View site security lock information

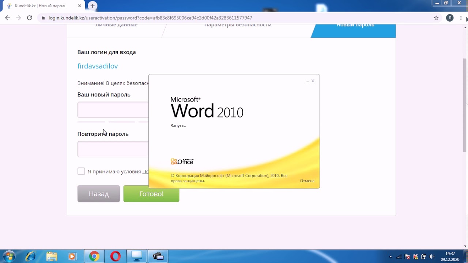[43, 18]
